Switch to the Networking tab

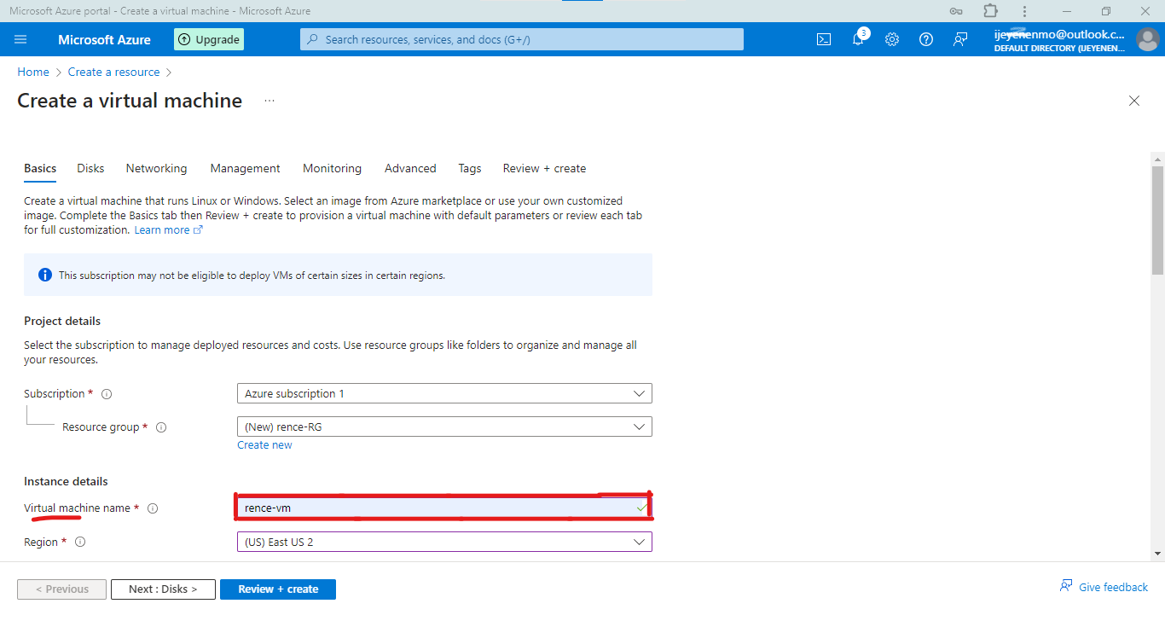pyautogui.click(x=156, y=169)
